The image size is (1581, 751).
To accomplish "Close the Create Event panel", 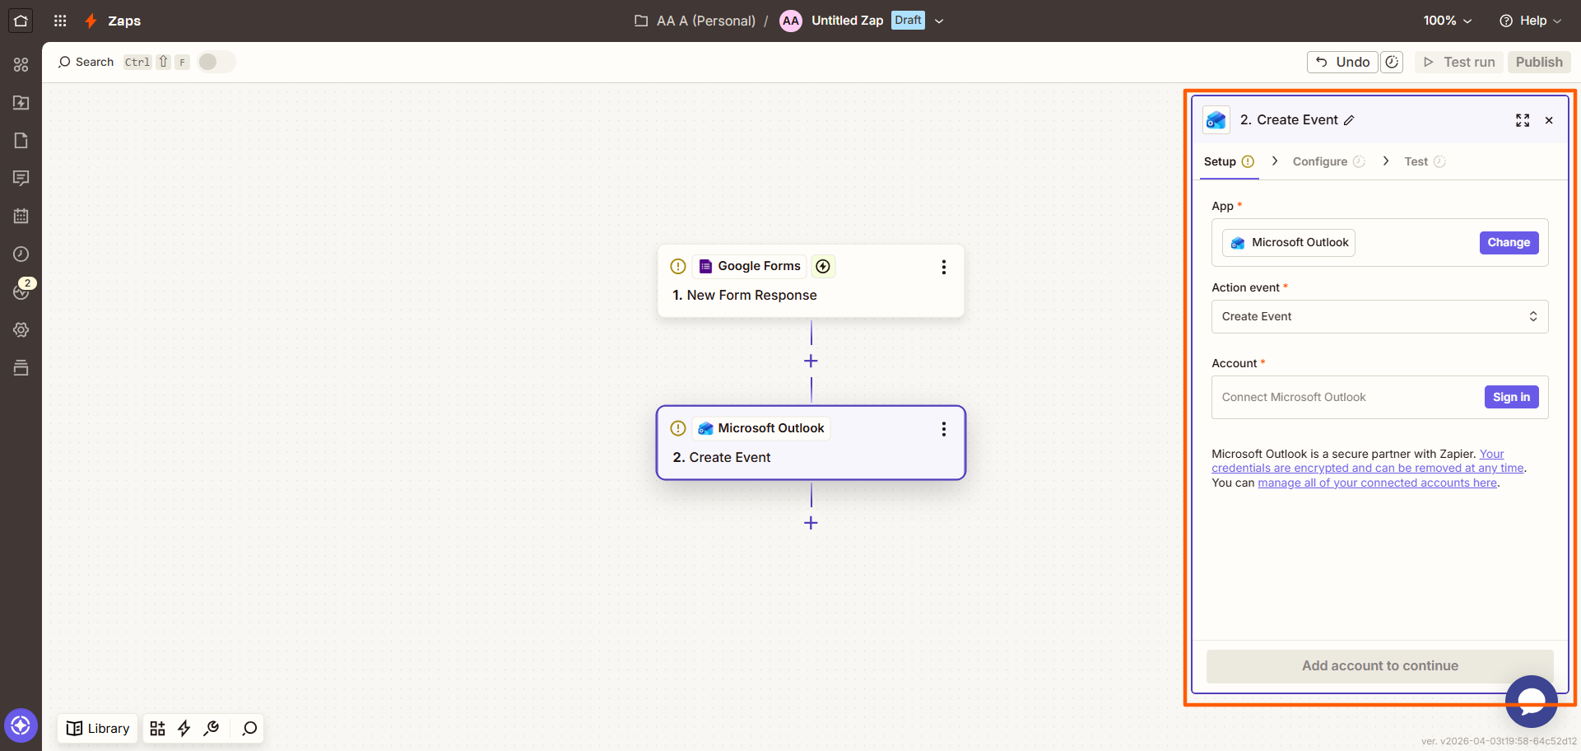I will pos(1549,120).
